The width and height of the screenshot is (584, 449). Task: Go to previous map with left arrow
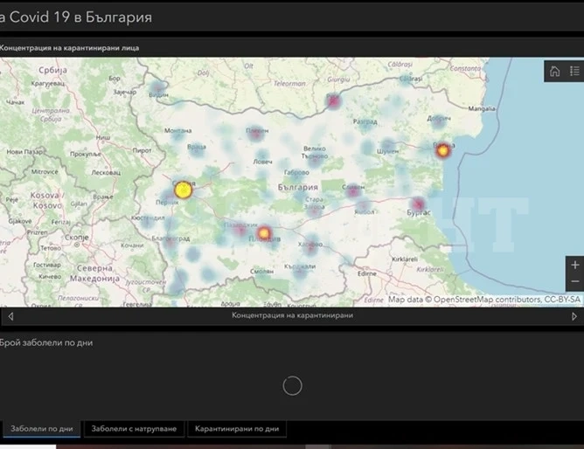pos(10,316)
